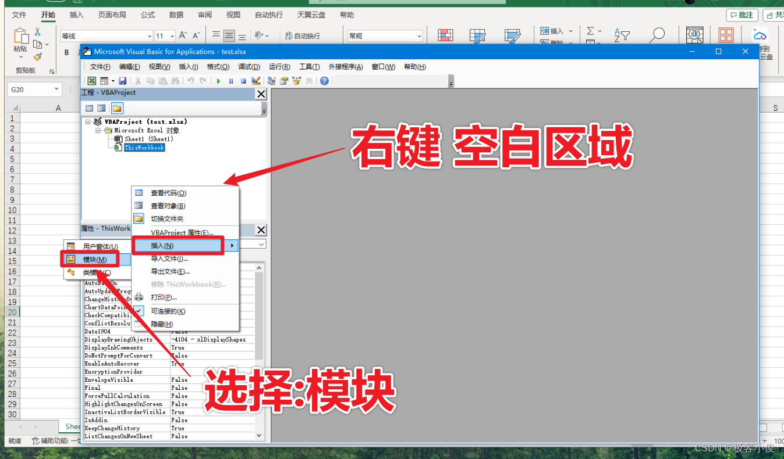Choose 导入文件(I)... in the context menu
Screen dimensions: 784x459
pyautogui.click(x=185, y=259)
